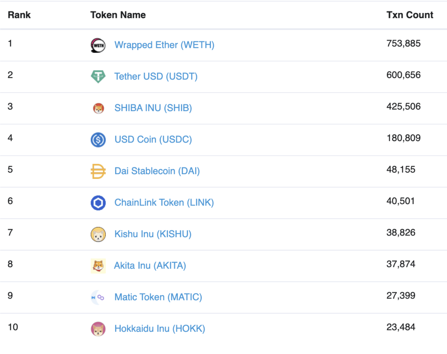Select the txn count value 37,874
This screenshot has width=447, height=354.
[x=401, y=264]
